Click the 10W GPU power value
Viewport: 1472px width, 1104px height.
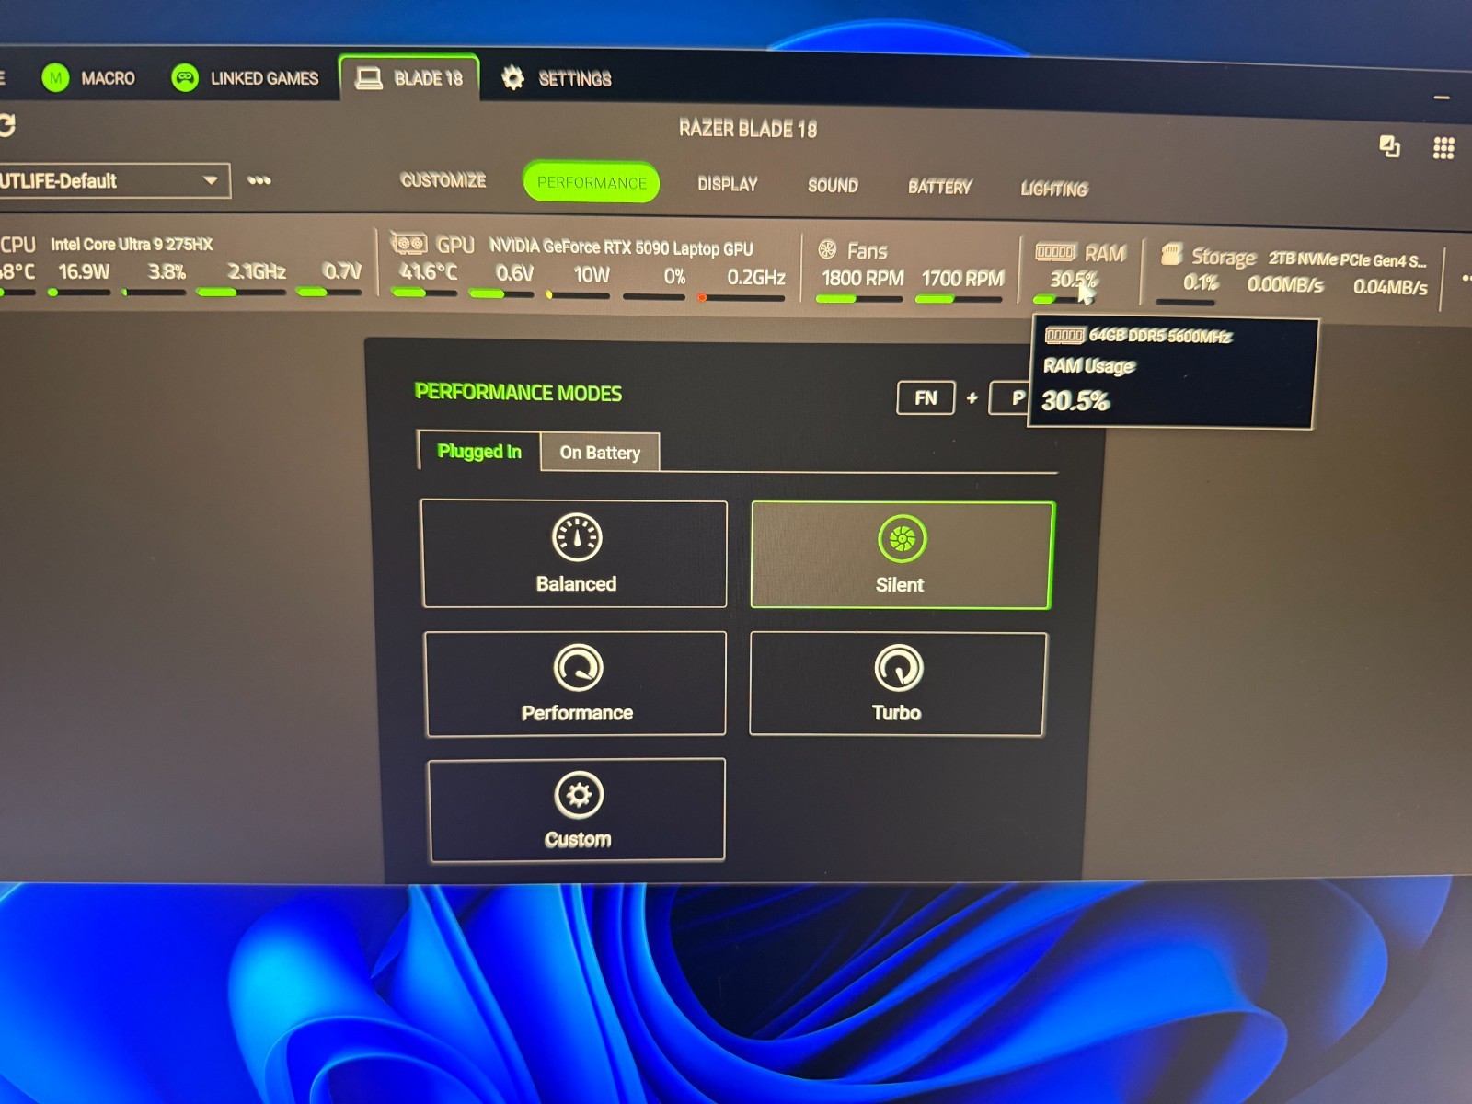592,275
